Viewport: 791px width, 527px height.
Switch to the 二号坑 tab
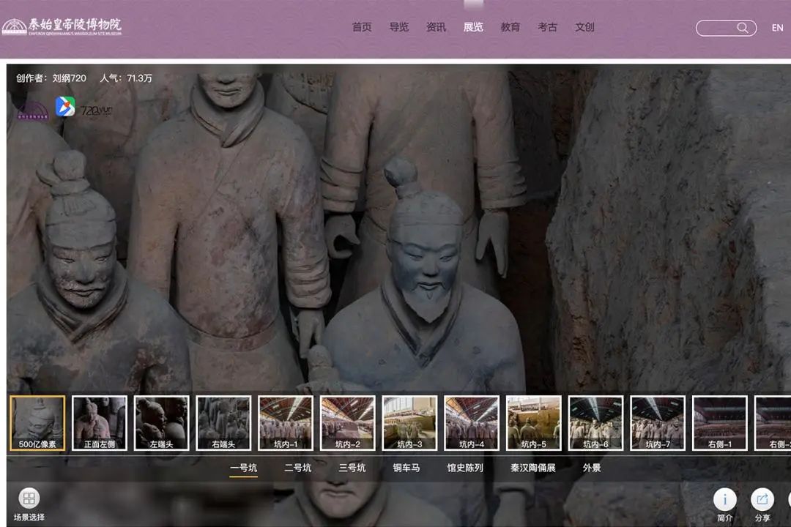pos(297,468)
